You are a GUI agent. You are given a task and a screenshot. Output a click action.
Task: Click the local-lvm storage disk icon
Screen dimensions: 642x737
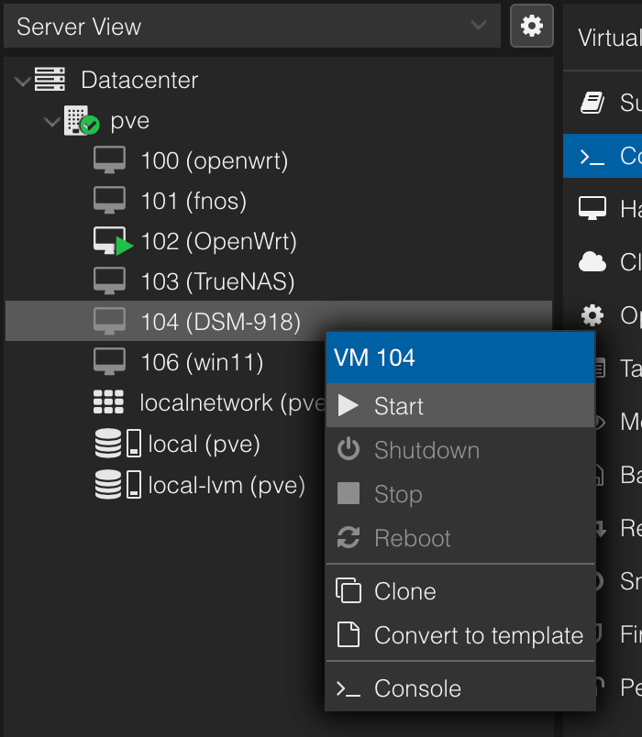(x=118, y=484)
